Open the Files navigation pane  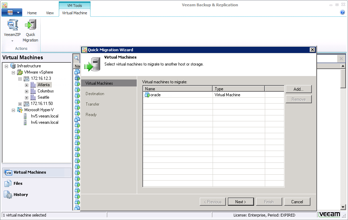point(37,183)
